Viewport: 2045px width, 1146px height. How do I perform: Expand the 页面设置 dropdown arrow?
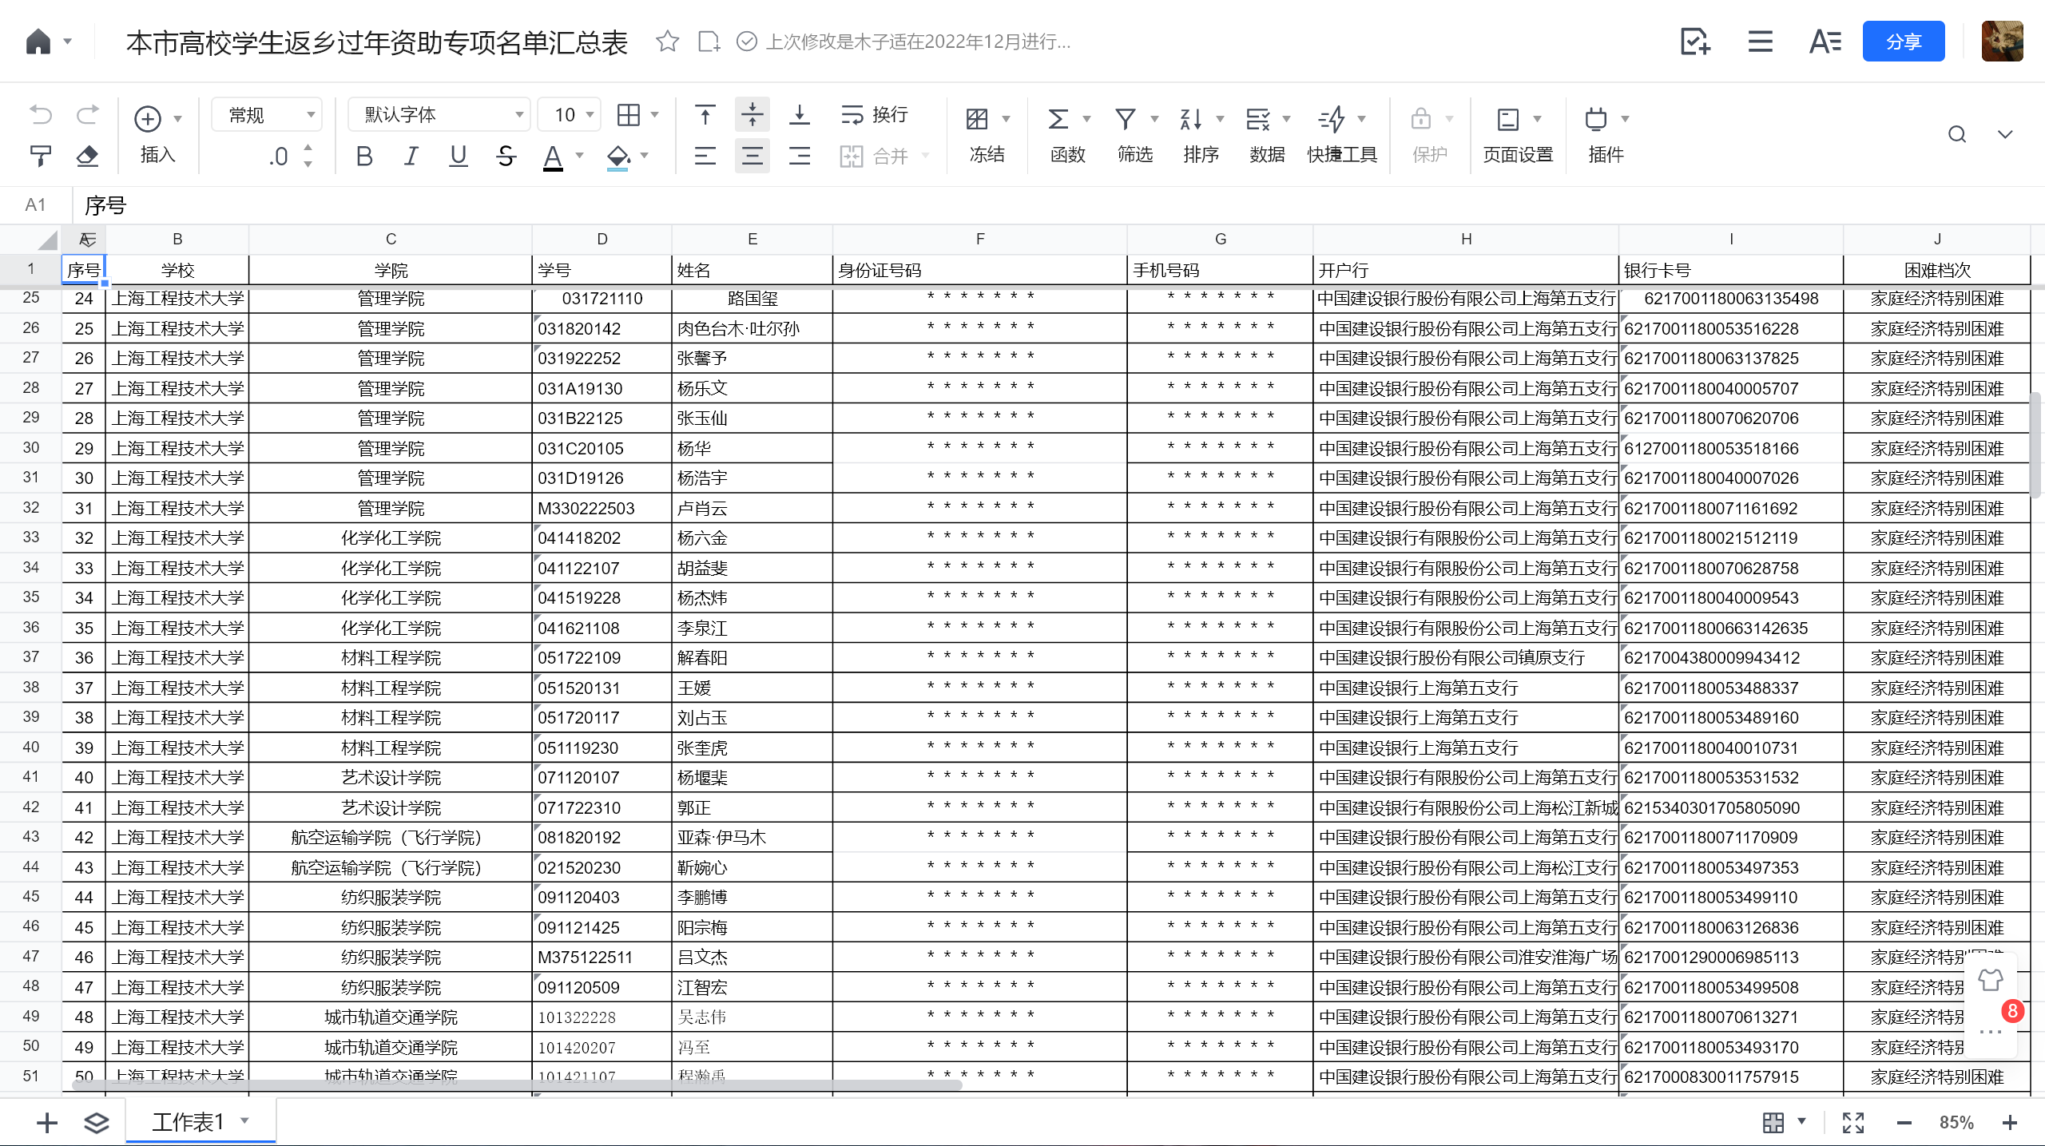pos(1537,119)
